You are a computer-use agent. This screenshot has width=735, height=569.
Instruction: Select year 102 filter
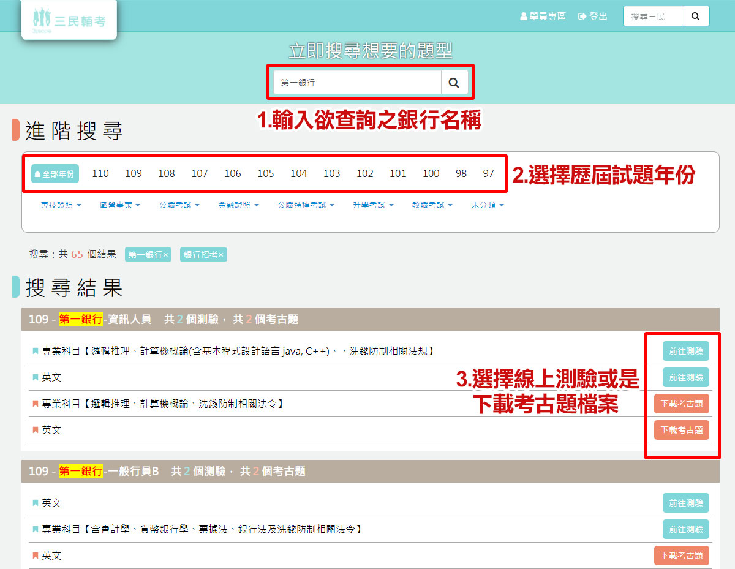click(x=365, y=174)
